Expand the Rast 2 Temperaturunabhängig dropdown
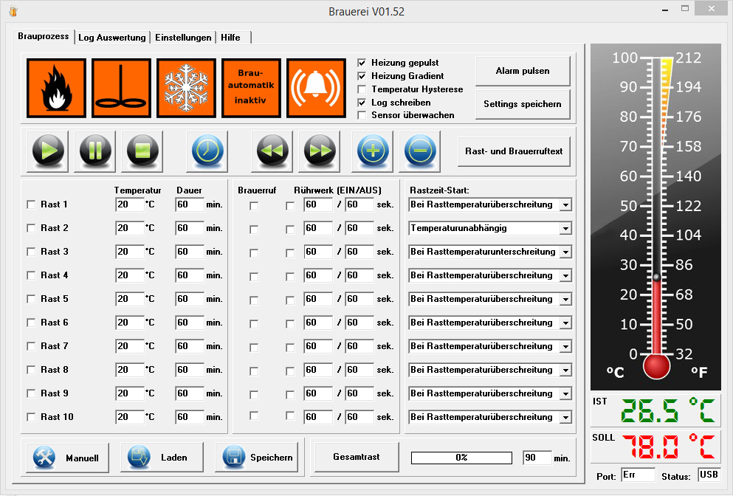 pos(565,229)
